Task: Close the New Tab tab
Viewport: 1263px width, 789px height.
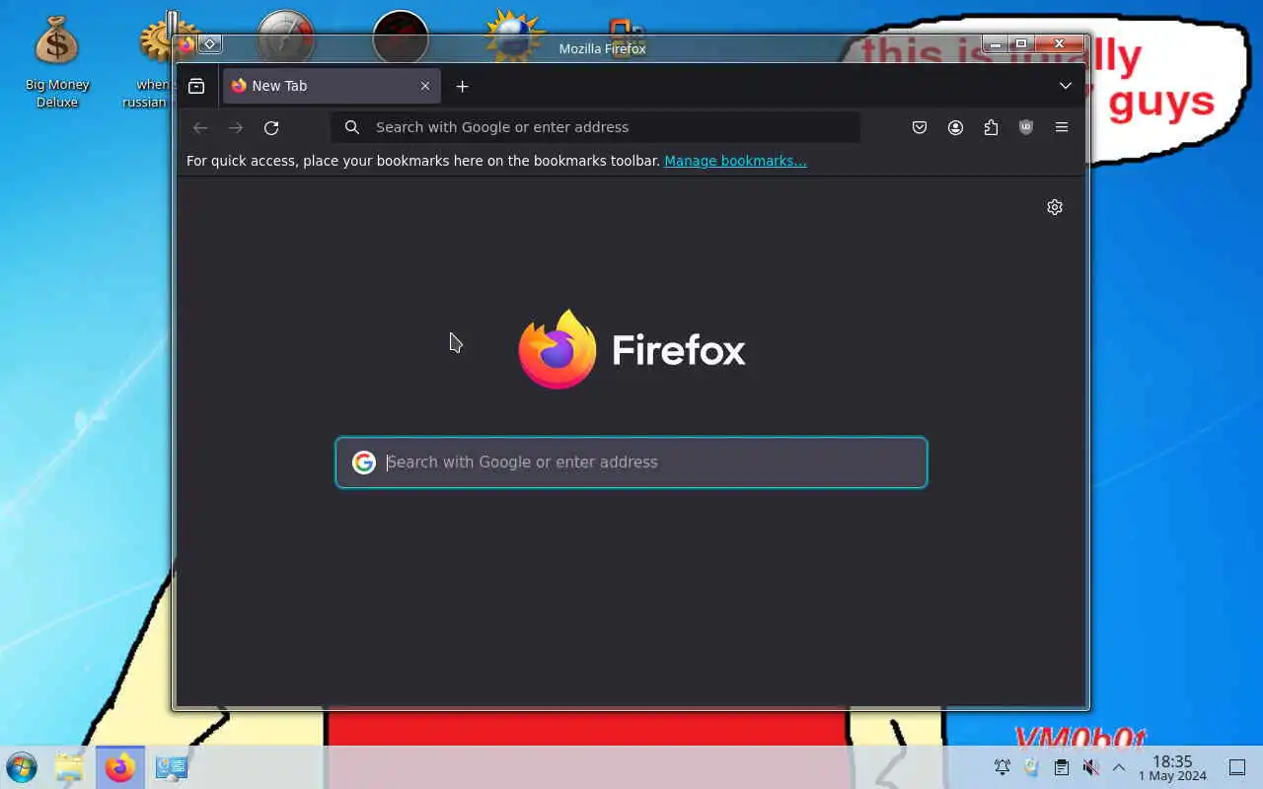Action: [x=425, y=86]
